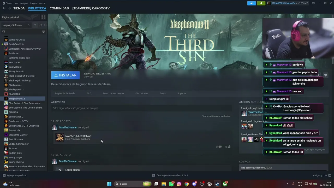The width and height of the screenshot is (334, 188).
Task: Open the Friends and chat icon
Action: point(330,175)
